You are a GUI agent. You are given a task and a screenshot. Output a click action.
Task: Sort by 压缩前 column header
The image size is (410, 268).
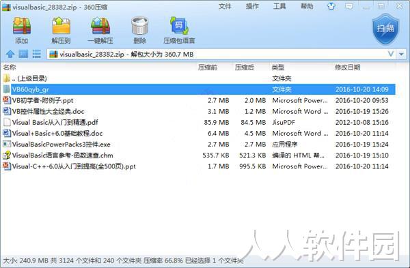pyautogui.click(x=208, y=68)
